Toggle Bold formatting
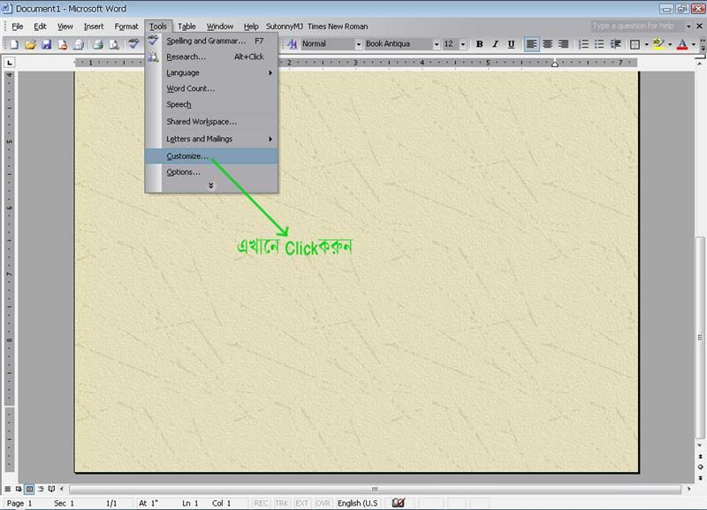 tap(479, 44)
